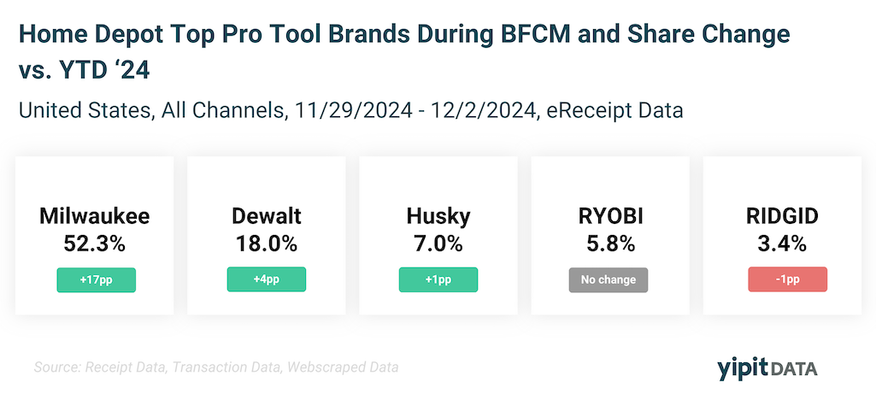Click United States in the subtitle
Viewport: 876px width, 405px height.
point(81,111)
